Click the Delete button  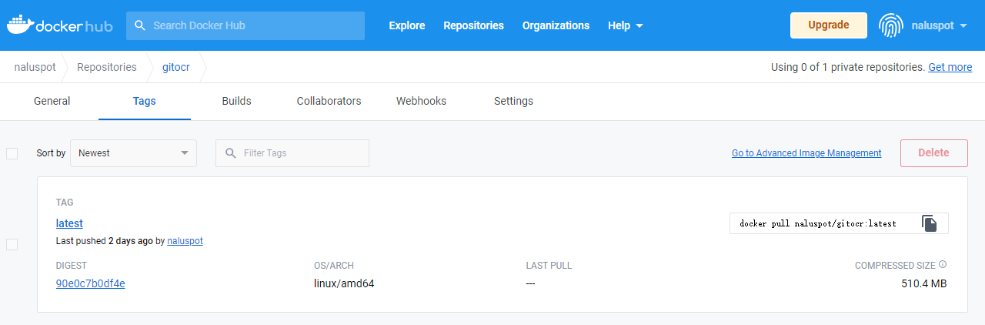tap(933, 152)
